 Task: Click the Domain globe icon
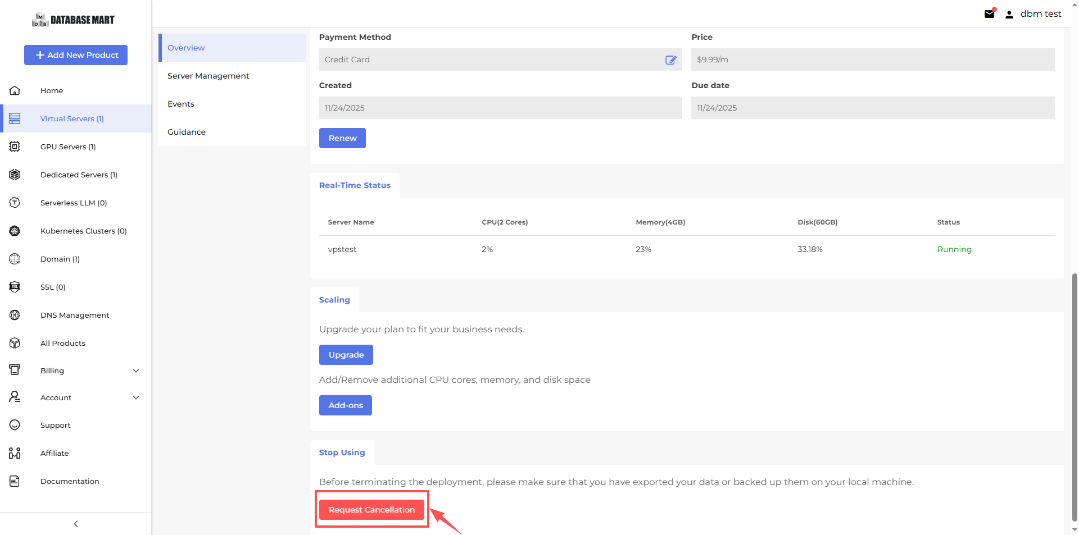[15, 259]
